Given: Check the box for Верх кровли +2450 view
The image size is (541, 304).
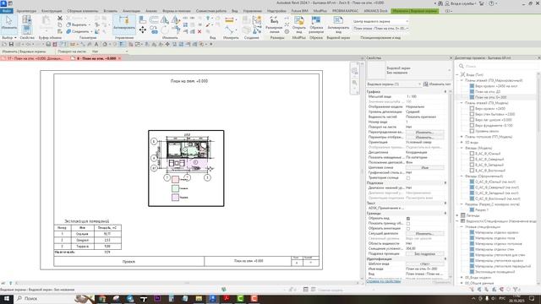Looking at the screenshot, I should pos(472,108).
